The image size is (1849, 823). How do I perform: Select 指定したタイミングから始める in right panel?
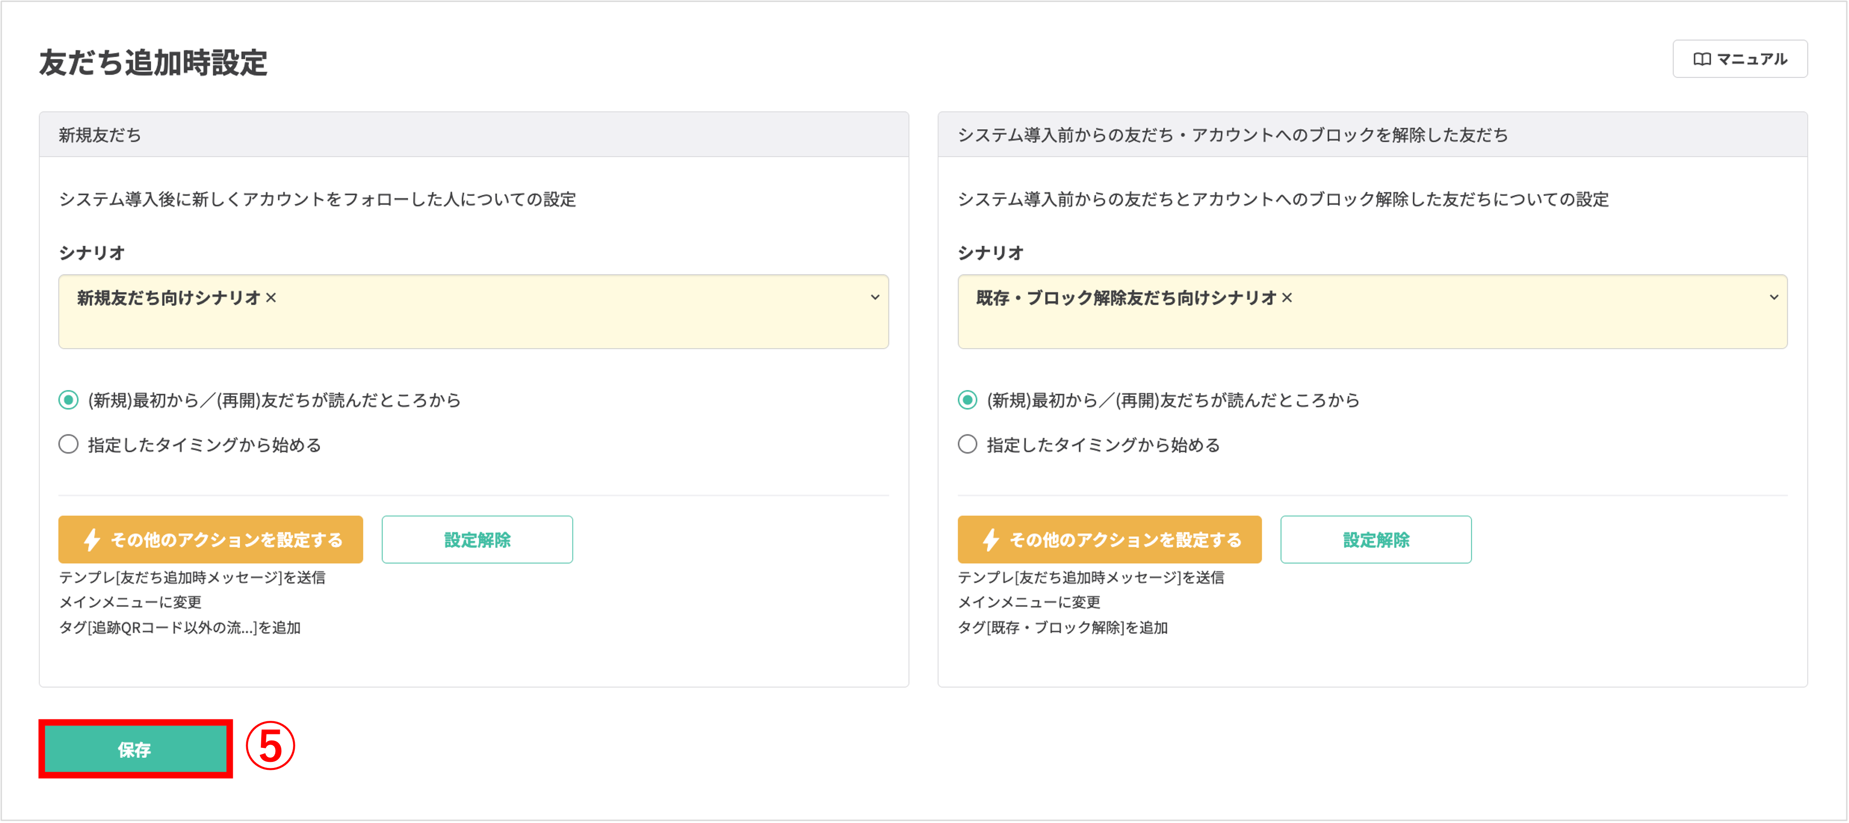(967, 444)
